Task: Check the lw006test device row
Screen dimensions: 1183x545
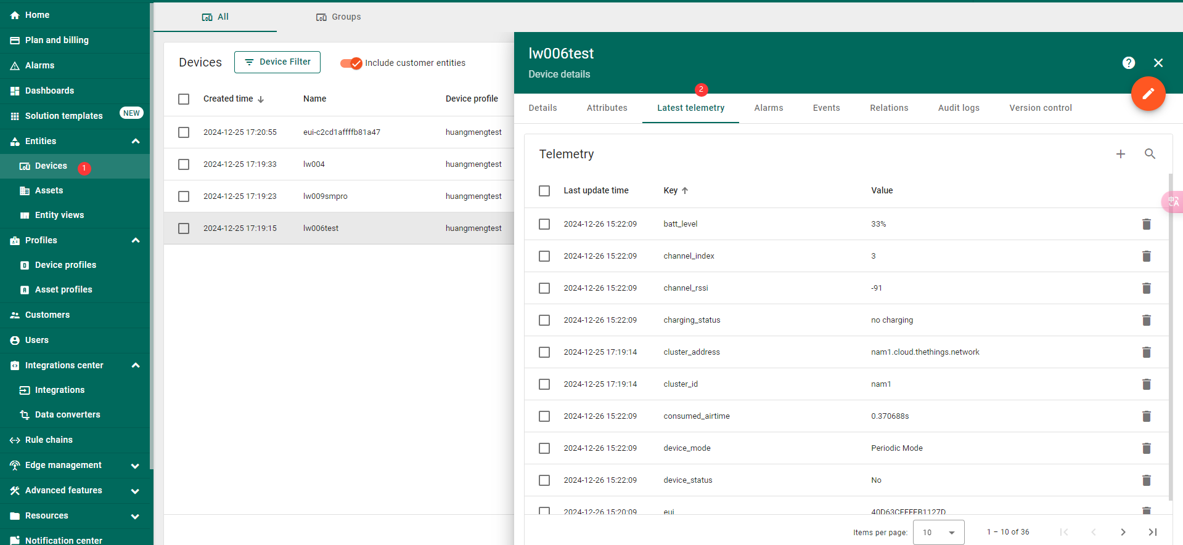Action: click(184, 228)
